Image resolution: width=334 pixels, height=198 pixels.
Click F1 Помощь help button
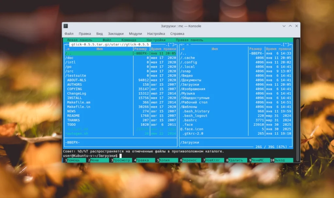tap(75, 160)
